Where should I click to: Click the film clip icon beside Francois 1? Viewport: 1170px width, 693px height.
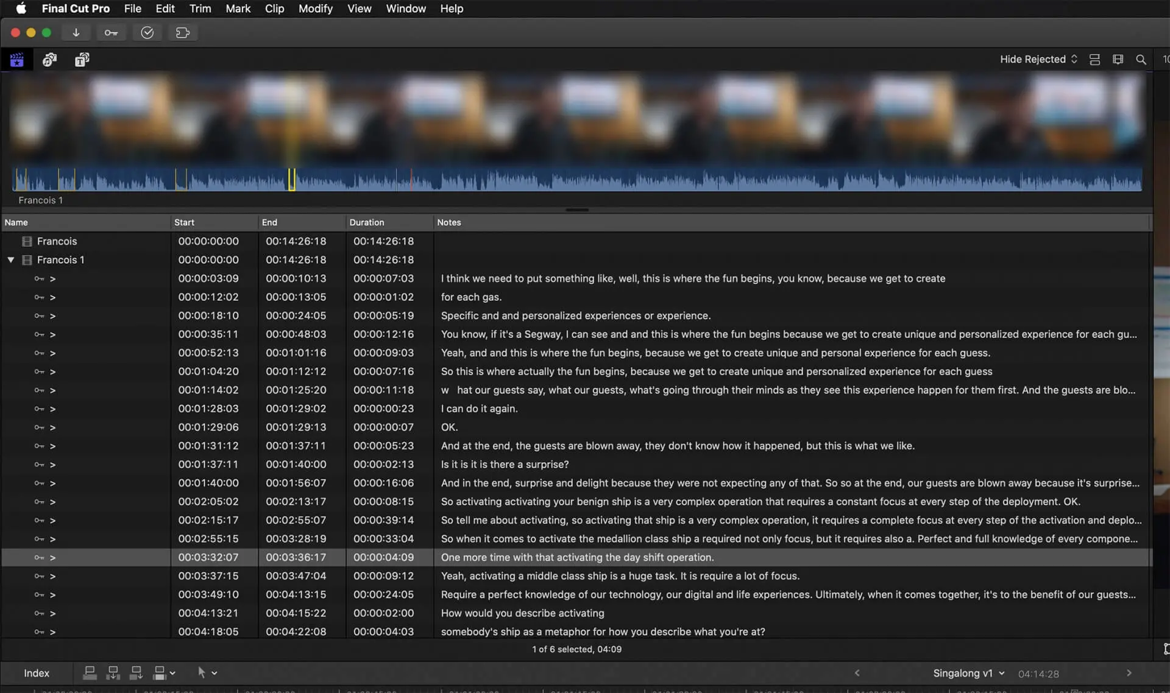[27, 260]
